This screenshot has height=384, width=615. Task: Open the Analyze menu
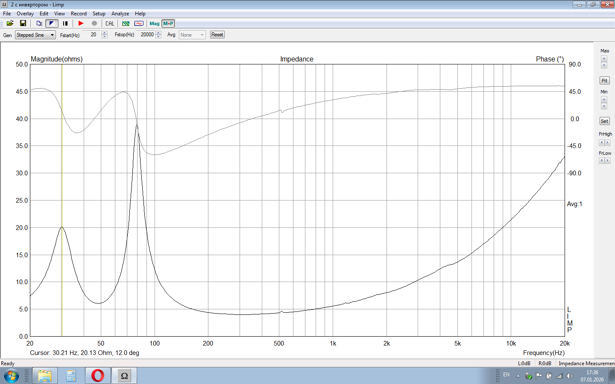pyautogui.click(x=120, y=14)
